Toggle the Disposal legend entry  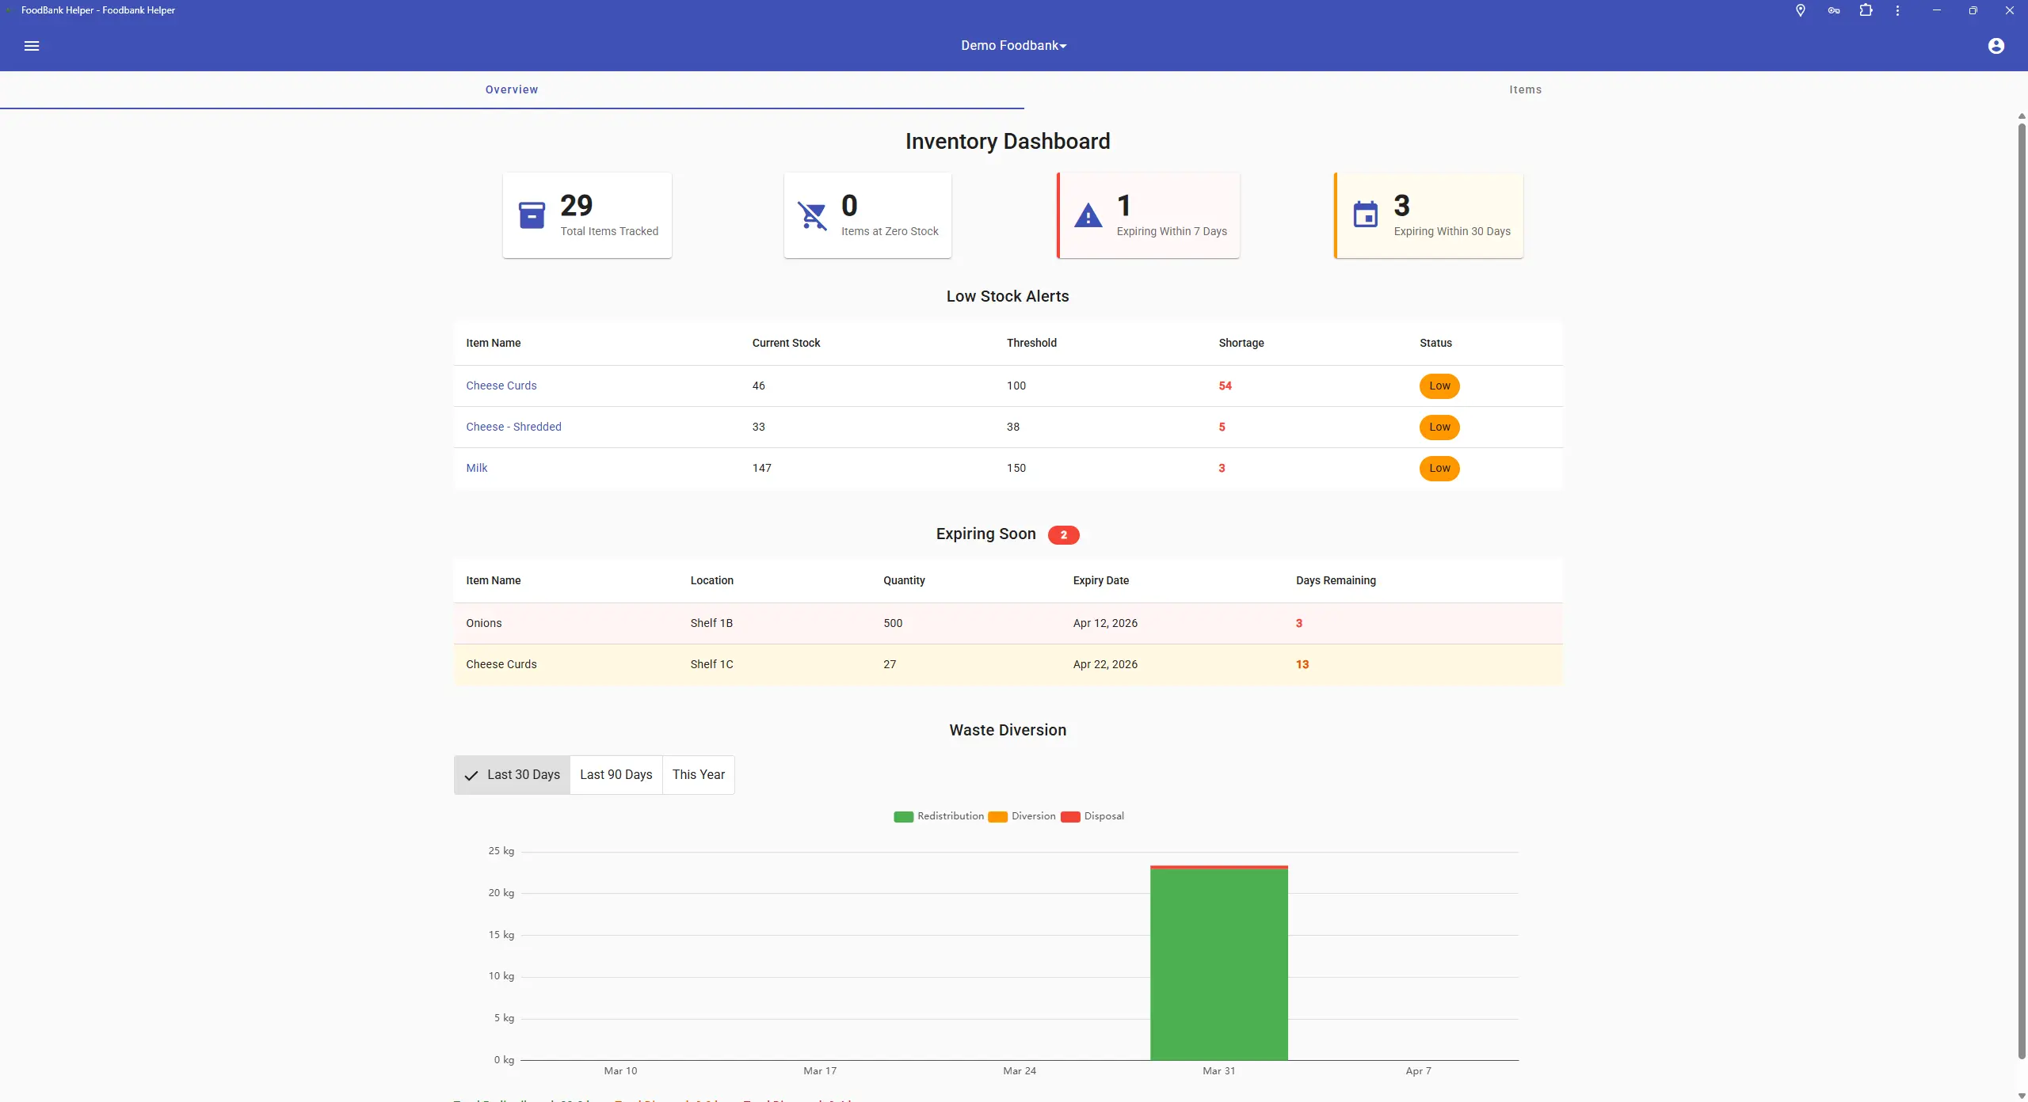click(x=1103, y=816)
